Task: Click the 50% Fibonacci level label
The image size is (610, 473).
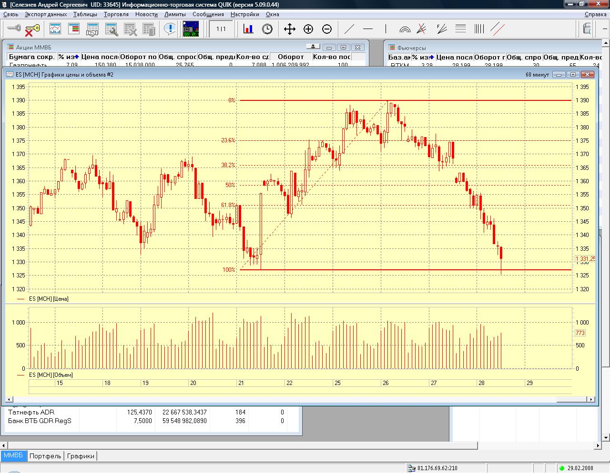Action: pyautogui.click(x=231, y=185)
